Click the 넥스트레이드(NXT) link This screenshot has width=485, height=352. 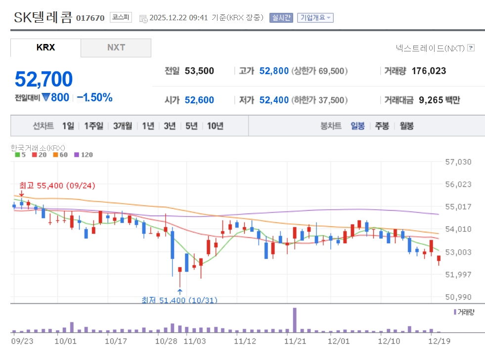(x=430, y=48)
